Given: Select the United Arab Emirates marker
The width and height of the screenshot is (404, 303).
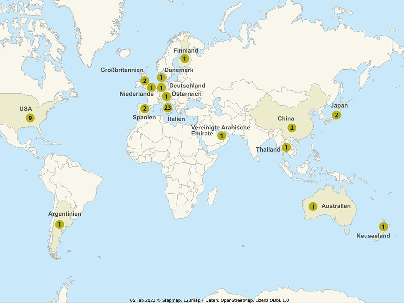Looking at the screenshot, I should (x=222, y=136).
